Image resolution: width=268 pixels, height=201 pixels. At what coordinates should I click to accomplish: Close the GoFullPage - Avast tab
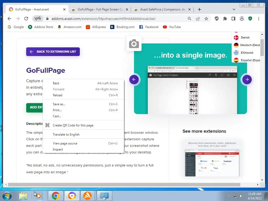click(x=64, y=9)
